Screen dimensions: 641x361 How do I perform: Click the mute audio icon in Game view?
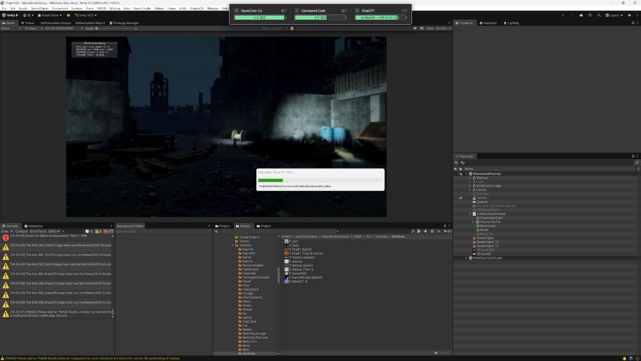point(415,28)
